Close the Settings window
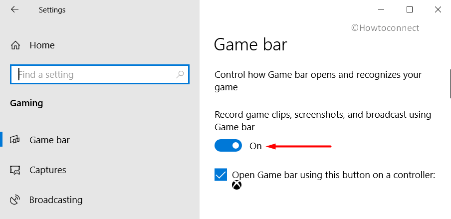Viewport: 451px width, 219px height. (438, 9)
